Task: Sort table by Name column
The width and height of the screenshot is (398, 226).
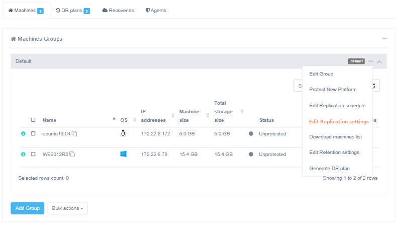Action: tap(49, 120)
